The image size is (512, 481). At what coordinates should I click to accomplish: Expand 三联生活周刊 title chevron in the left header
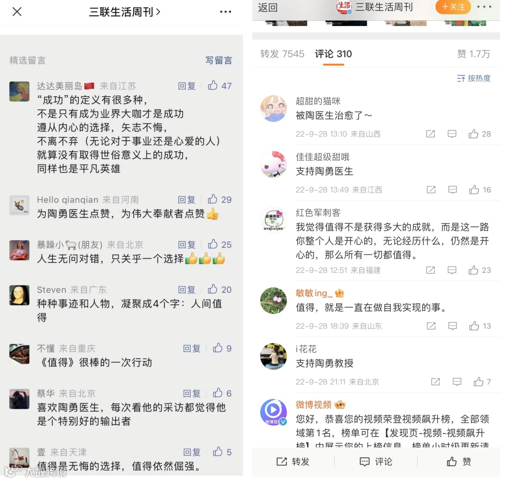click(x=158, y=12)
